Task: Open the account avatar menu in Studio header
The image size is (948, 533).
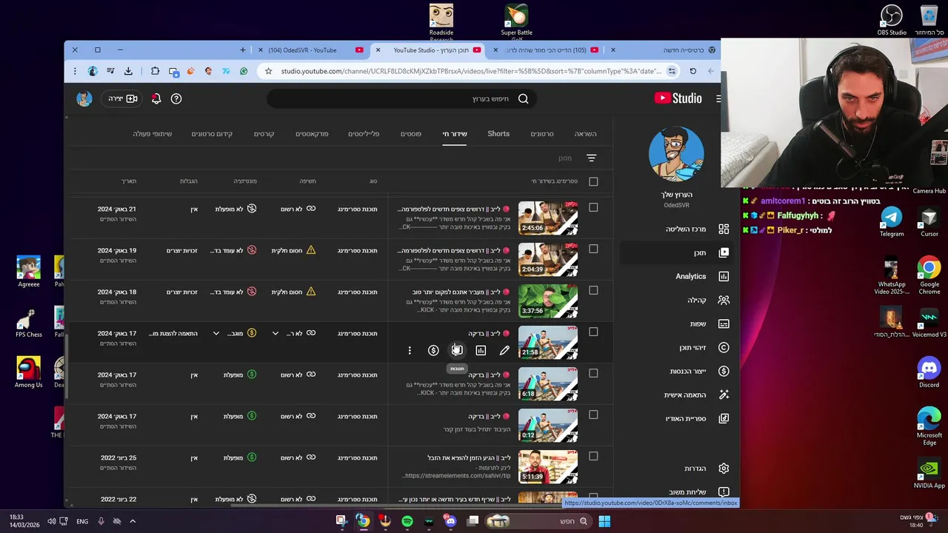Action: coord(84,98)
